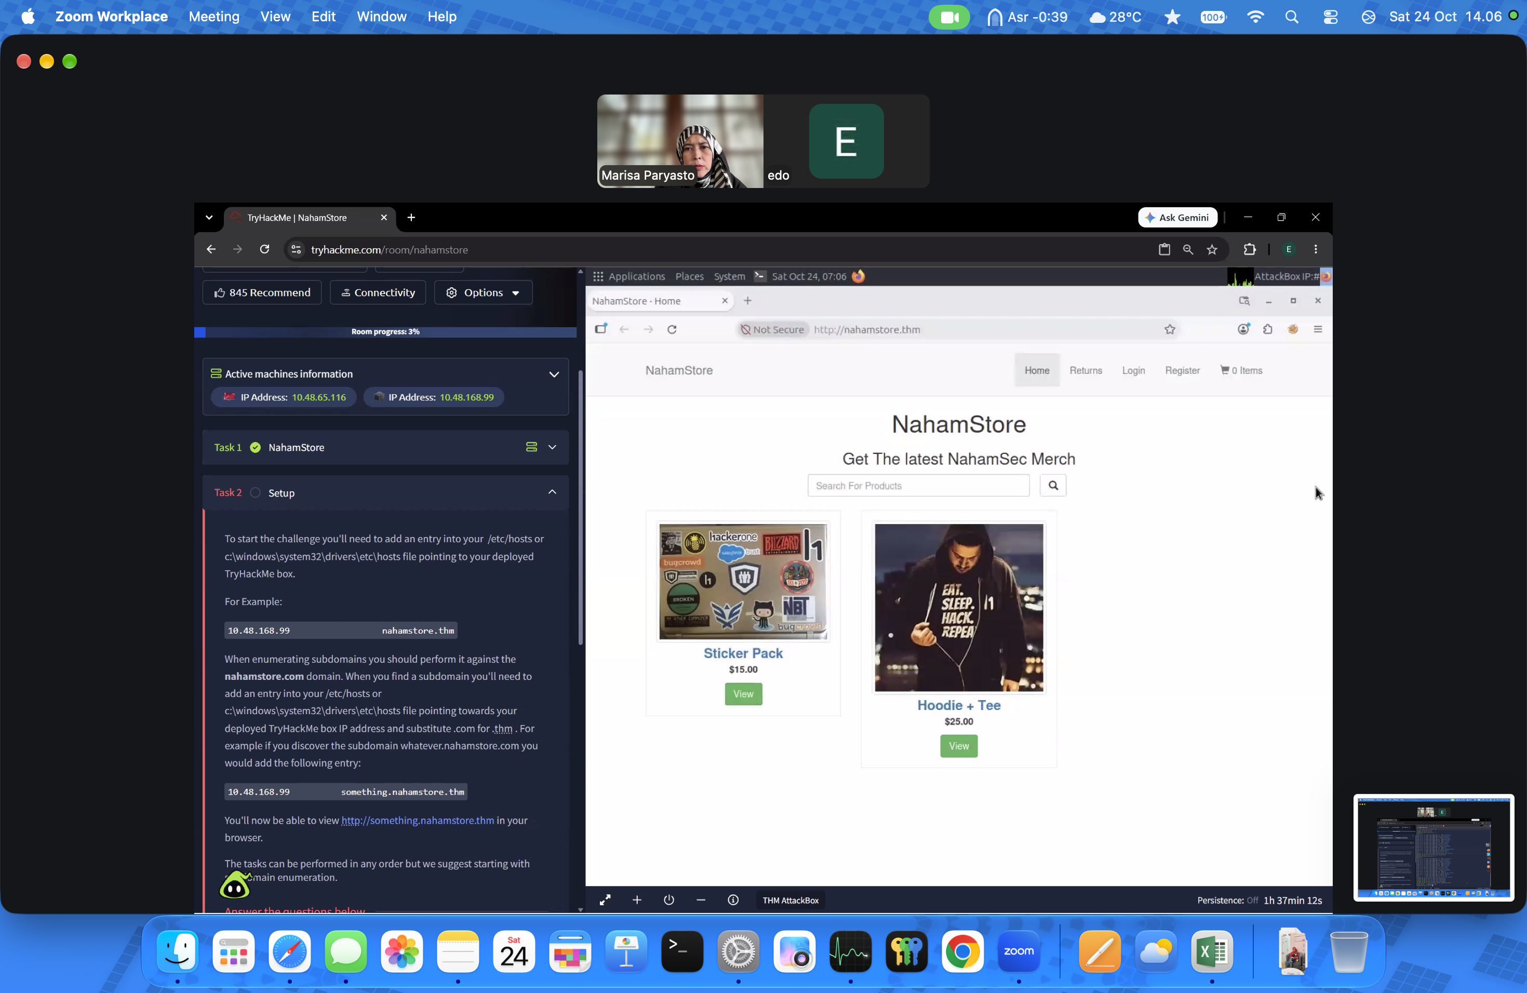1527x993 pixels.
Task: Click the AttackBox power icon
Action: (x=668, y=900)
